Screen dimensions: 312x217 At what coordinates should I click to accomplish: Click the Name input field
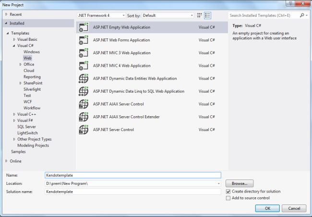click(x=133, y=175)
